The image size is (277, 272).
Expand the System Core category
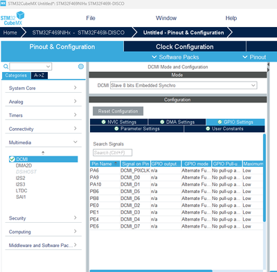pos(43,88)
